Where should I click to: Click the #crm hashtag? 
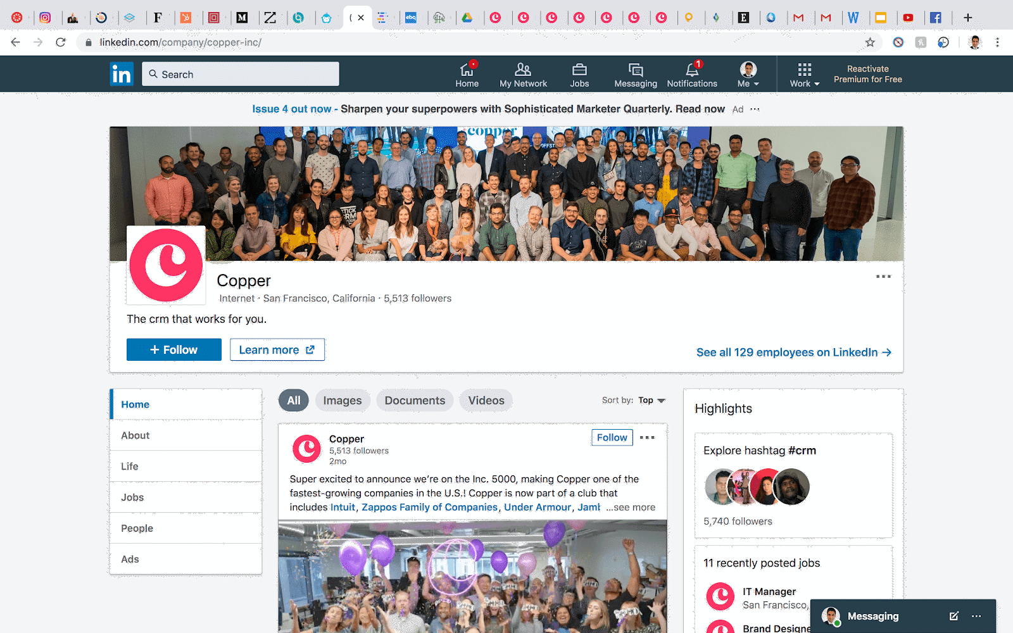(802, 451)
